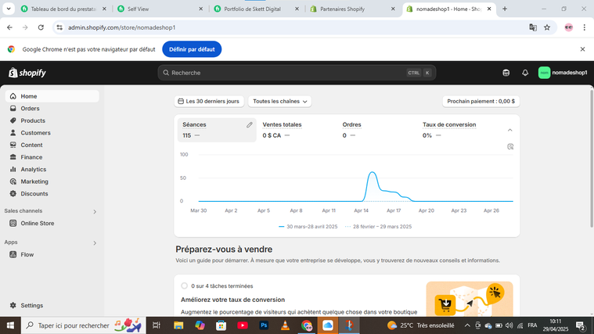Click 'Prochain paiement : 0,00 $' button
The width and height of the screenshot is (594, 334).
[x=481, y=101]
